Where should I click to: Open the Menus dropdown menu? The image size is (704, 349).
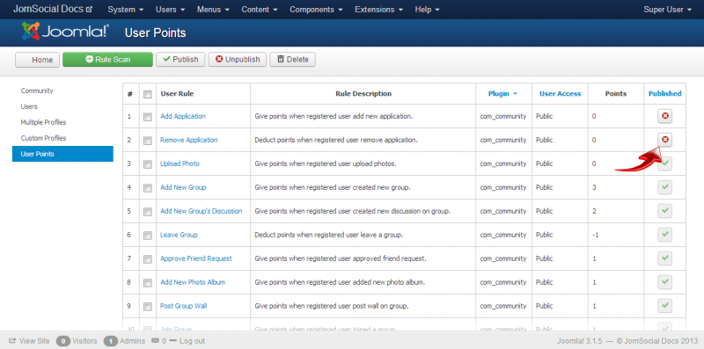click(x=213, y=10)
